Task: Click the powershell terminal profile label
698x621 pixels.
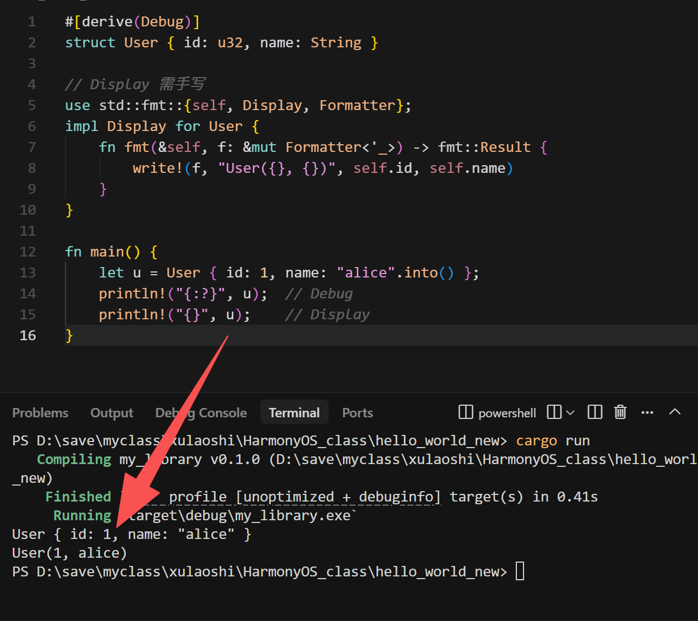Action: click(x=507, y=413)
